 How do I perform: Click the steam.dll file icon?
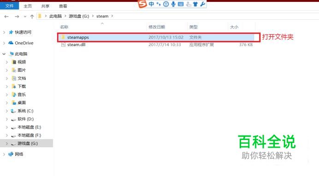(x=63, y=45)
